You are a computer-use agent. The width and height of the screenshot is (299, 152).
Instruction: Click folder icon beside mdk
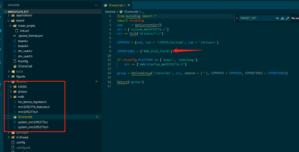tap(15, 97)
